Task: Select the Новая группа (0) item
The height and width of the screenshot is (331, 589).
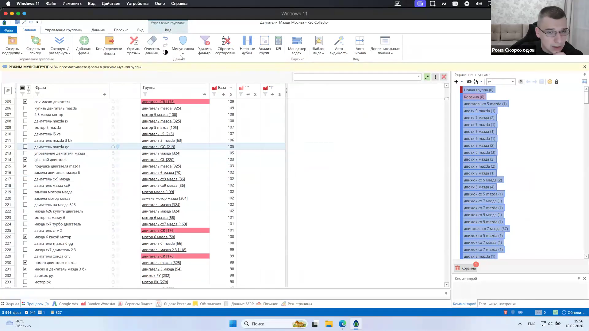Action: tap(478, 90)
